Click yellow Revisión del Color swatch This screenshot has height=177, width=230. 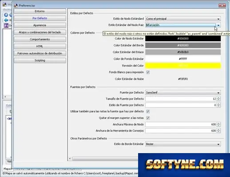(x=183, y=65)
